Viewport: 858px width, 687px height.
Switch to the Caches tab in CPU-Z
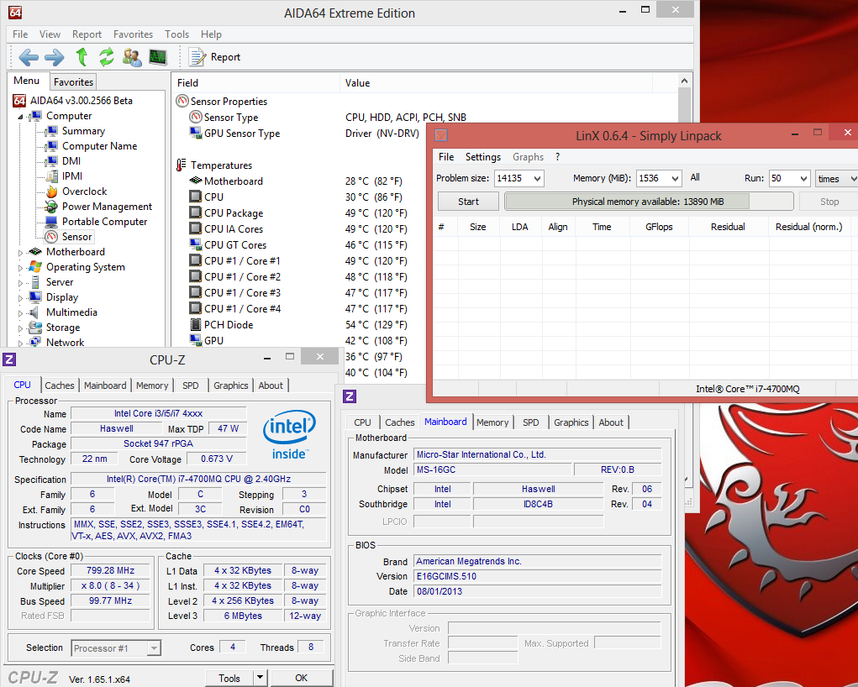pos(60,385)
